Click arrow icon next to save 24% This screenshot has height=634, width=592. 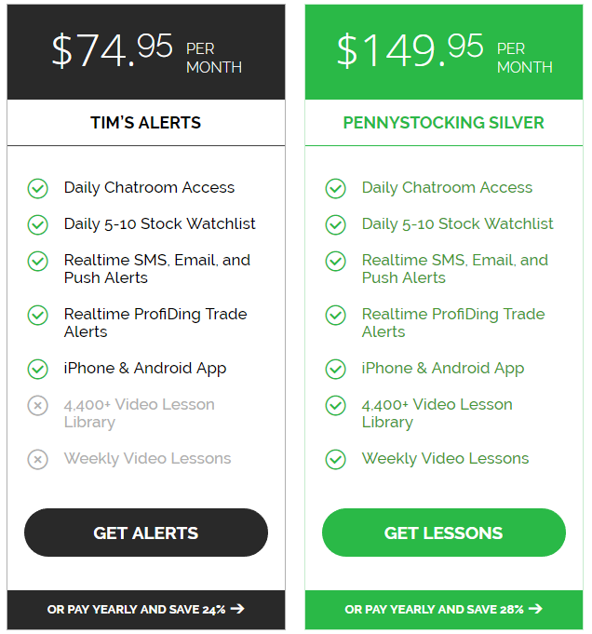tap(237, 609)
